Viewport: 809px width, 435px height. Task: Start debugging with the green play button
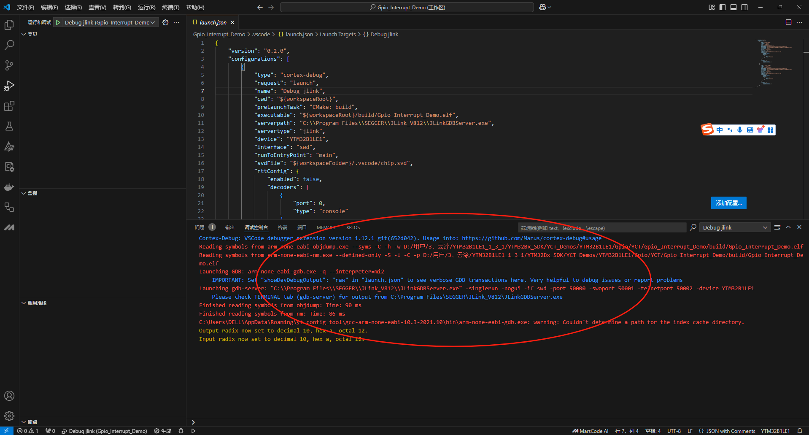coord(58,22)
